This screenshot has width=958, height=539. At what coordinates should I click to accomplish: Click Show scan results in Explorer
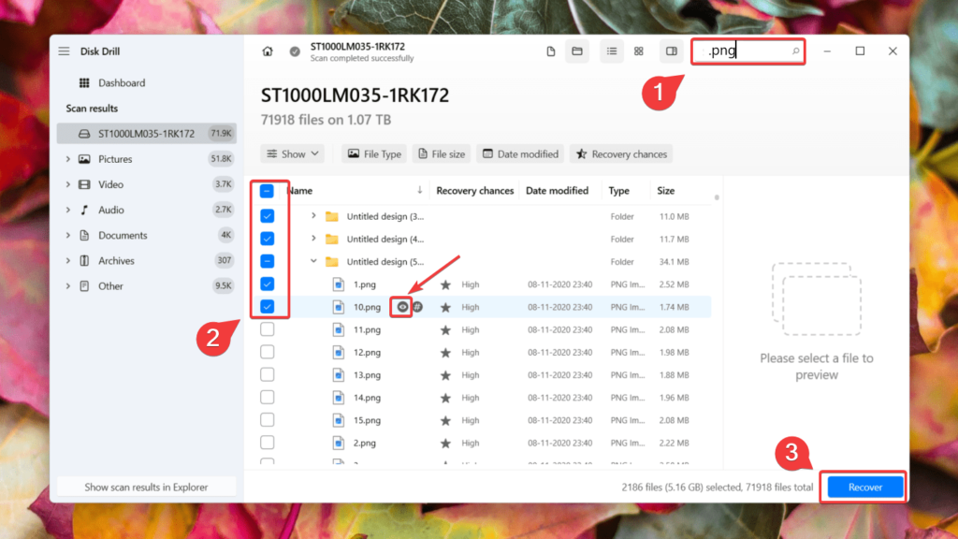click(146, 486)
